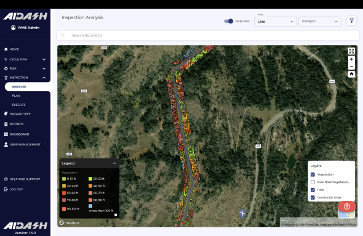Open the red help question icon
This screenshot has height=236, width=363.
click(347, 206)
